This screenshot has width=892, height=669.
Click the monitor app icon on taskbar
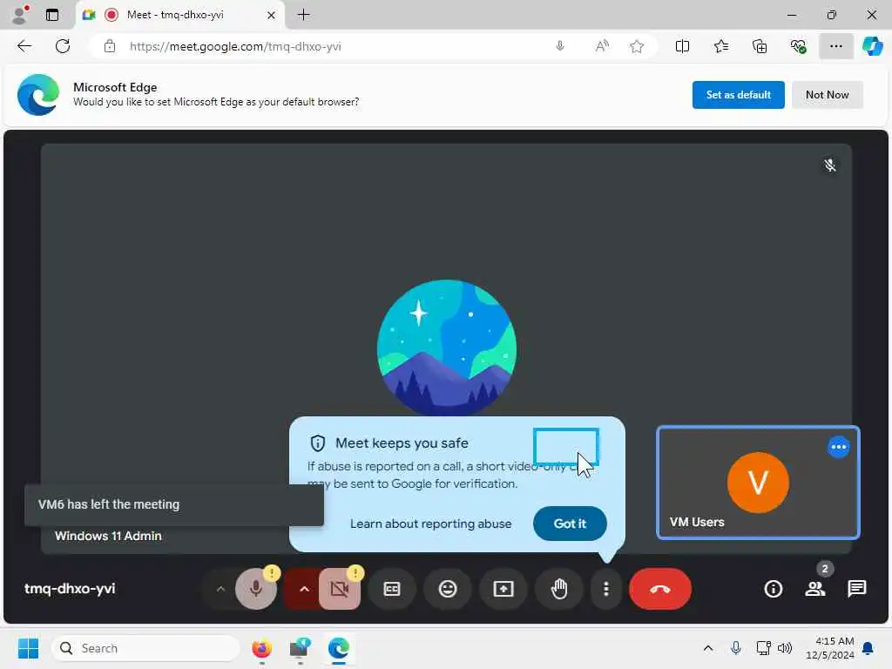(300, 648)
